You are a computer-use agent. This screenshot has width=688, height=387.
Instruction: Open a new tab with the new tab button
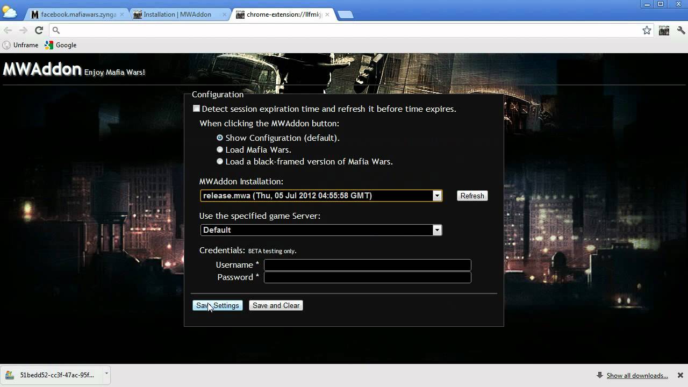346,15
